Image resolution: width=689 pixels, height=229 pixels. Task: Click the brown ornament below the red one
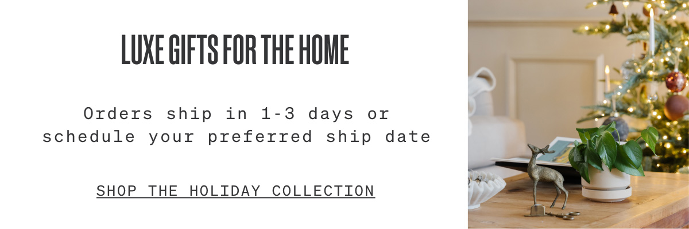[676, 108]
